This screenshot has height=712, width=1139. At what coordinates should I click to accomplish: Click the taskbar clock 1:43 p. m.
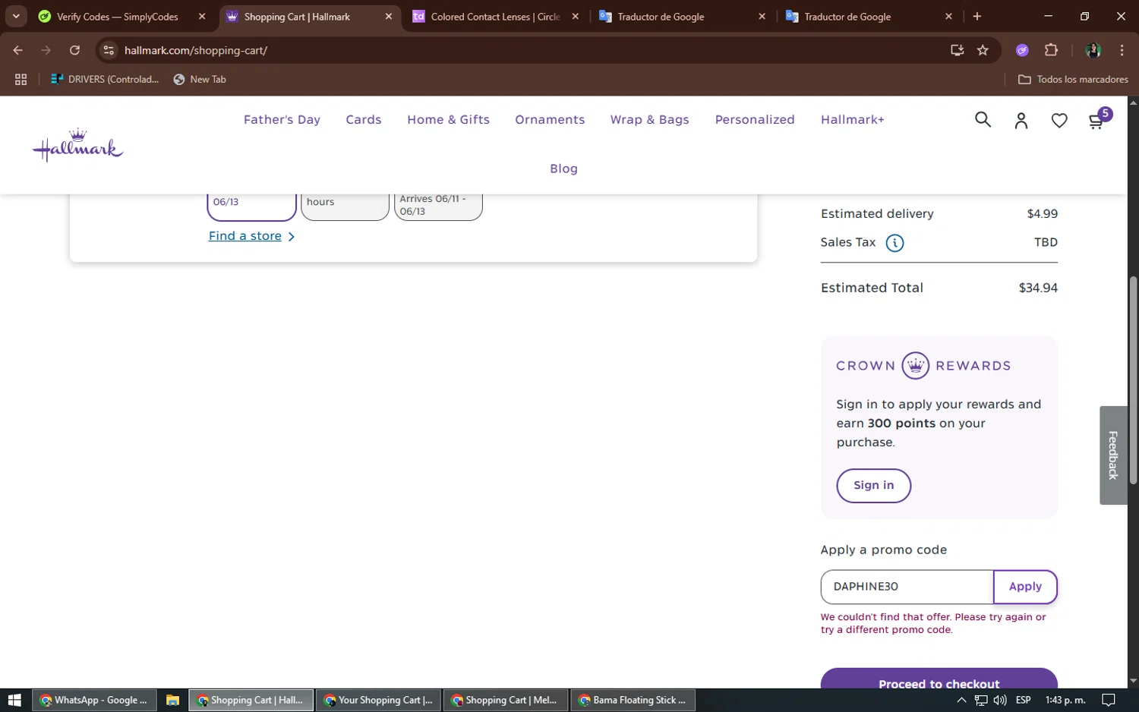tap(1065, 700)
